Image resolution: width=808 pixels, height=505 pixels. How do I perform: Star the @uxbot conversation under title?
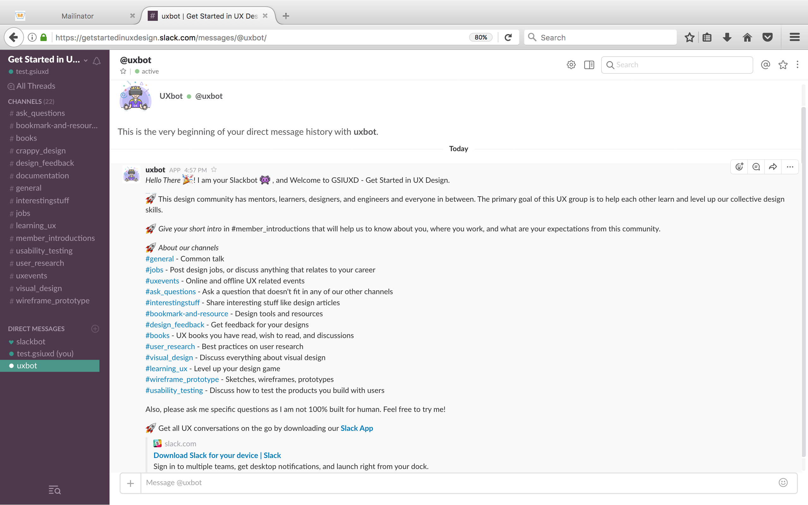click(x=123, y=71)
